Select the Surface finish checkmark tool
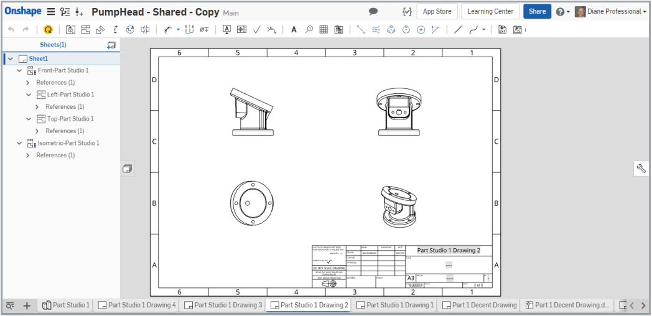This screenshot has width=652, height=316. coord(256,29)
